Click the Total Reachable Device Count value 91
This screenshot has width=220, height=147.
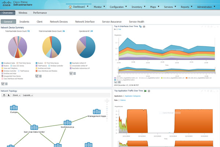coord(29,31)
